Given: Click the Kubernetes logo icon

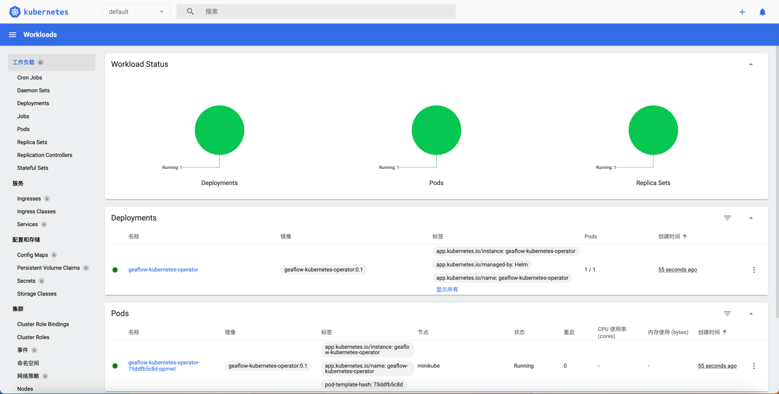Looking at the screenshot, I should tap(15, 12).
